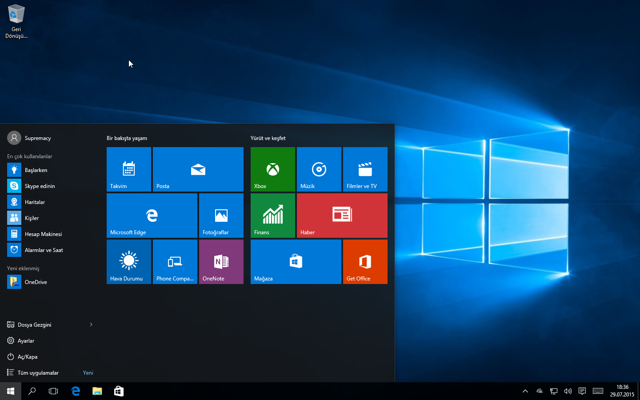640x400 pixels.
Task: Click the Bir bakışta yaşam group title
Action: pyautogui.click(x=127, y=138)
